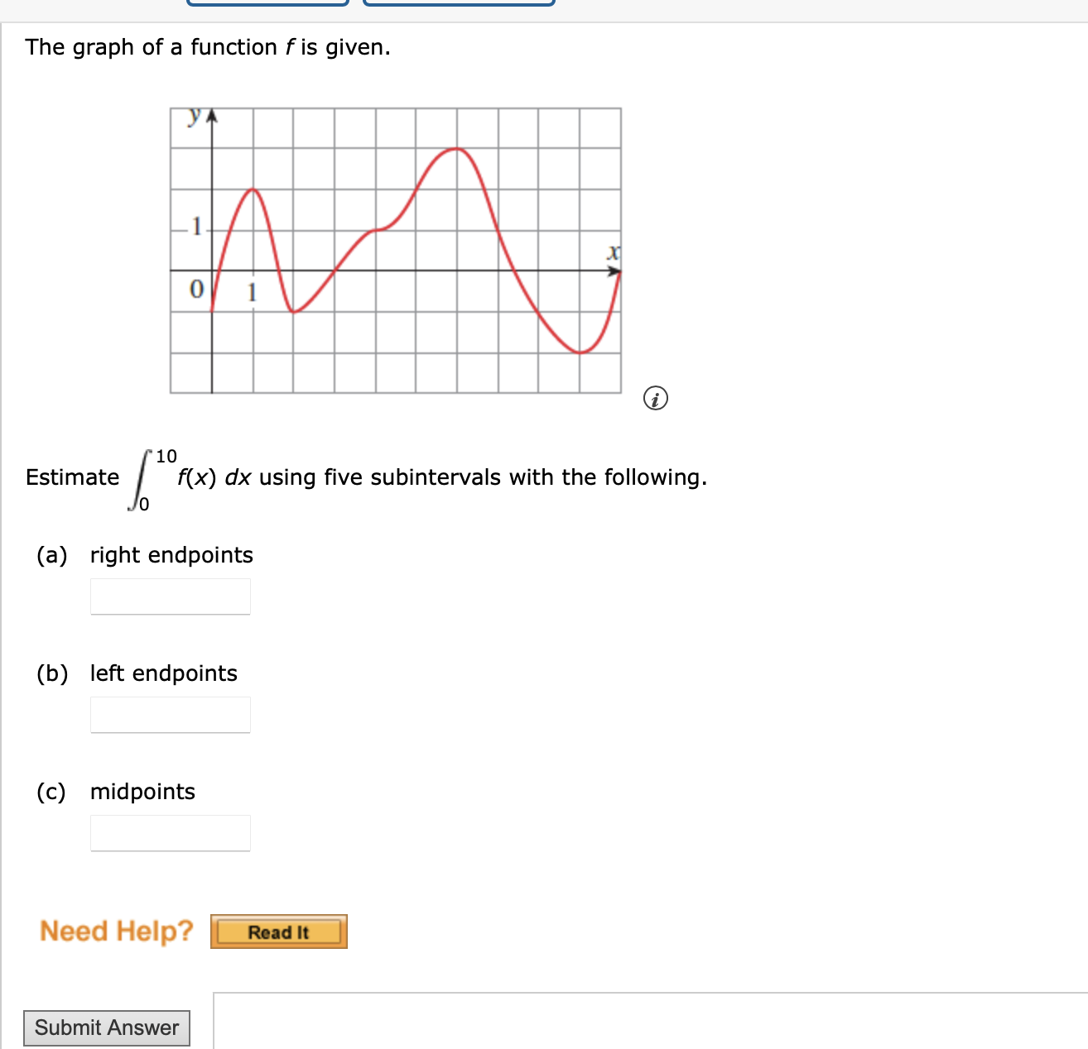Click the gridline label 1 on the x-axis
This screenshot has height=1049, width=1088.
251,293
